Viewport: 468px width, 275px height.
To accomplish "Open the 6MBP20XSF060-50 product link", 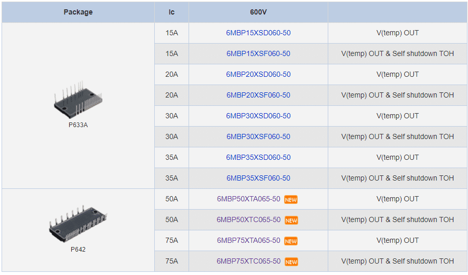I will click(258, 95).
